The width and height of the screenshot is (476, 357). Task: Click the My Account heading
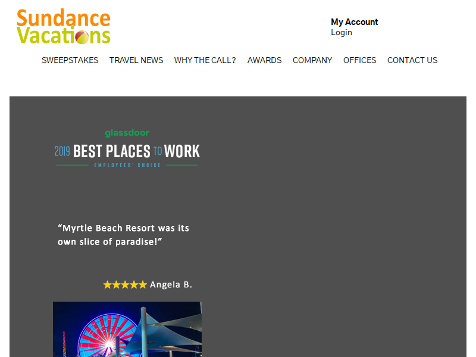pyautogui.click(x=354, y=22)
